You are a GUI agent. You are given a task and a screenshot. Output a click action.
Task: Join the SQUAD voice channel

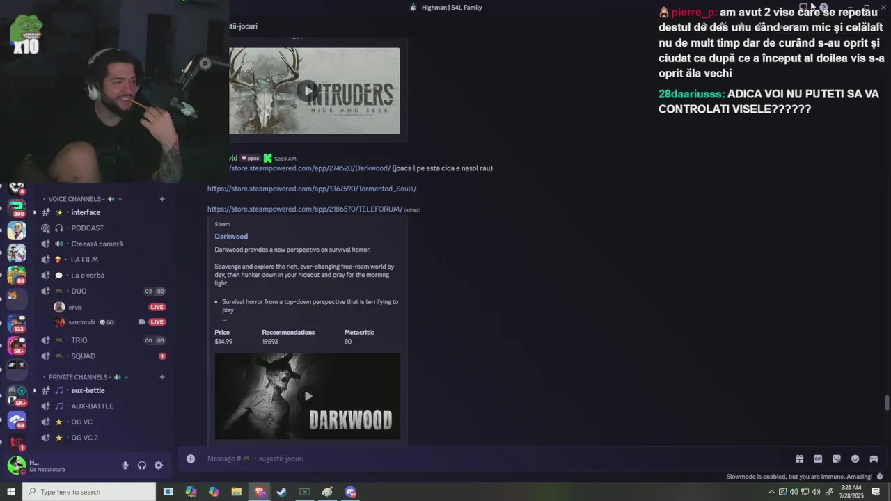click(x=103, y=356)
